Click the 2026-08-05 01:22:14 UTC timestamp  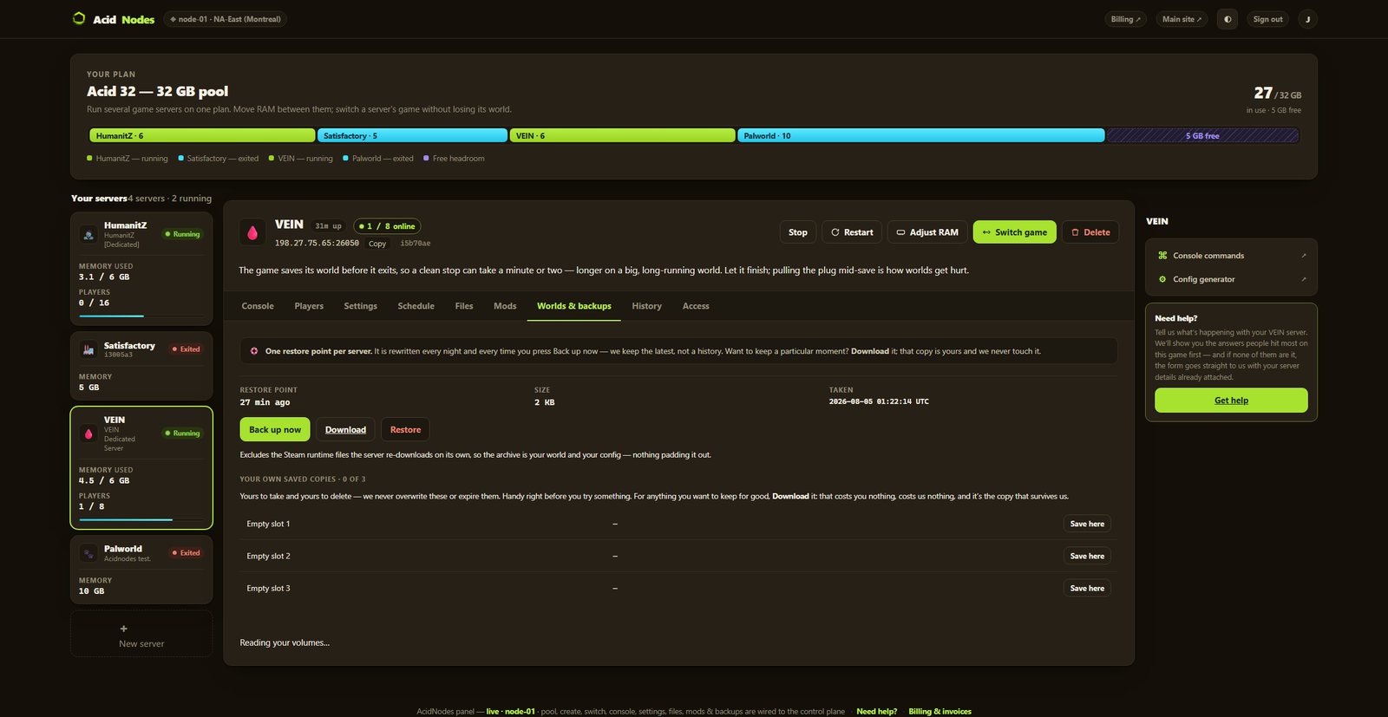tap(878, 401)
